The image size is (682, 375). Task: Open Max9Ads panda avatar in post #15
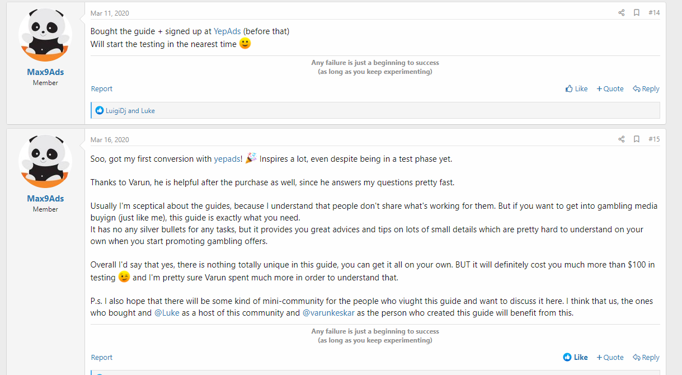pyautogui.click(x=45, y=161)
